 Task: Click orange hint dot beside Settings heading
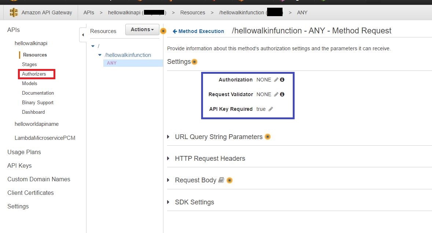click(x=194, y=62)
